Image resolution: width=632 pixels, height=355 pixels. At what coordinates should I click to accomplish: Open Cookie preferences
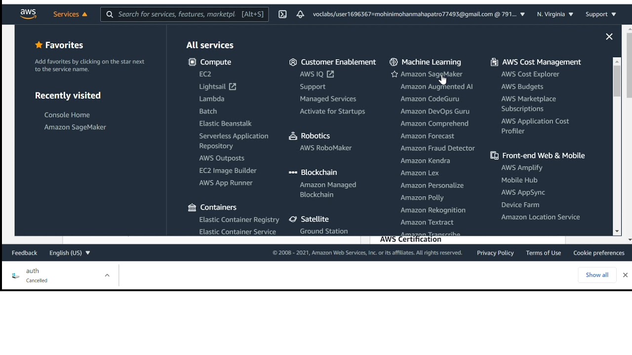point(599,253)
